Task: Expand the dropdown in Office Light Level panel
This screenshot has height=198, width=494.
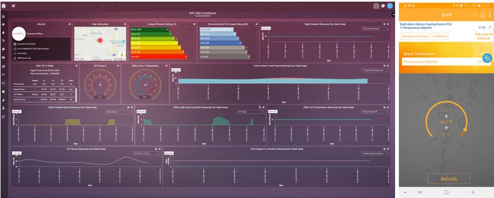Action: [x=251, y=112]
